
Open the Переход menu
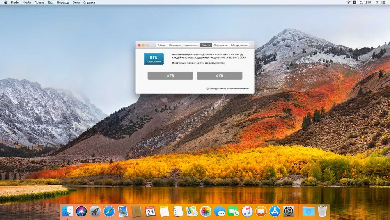click(x=63, y=2)
